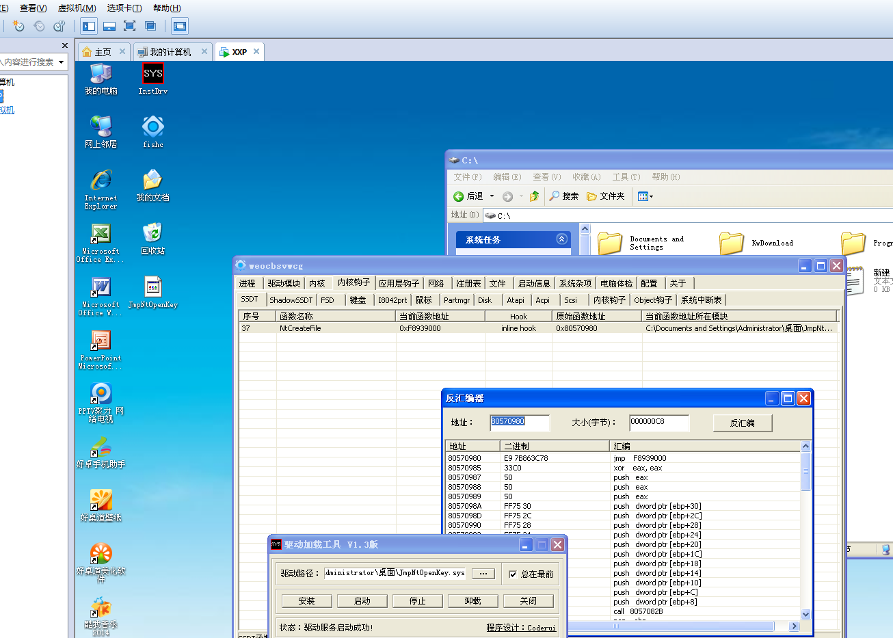The image size is (893, 638).
Task: Select the PowerPoint shortcut desktop icon
Action: [101, 349]
